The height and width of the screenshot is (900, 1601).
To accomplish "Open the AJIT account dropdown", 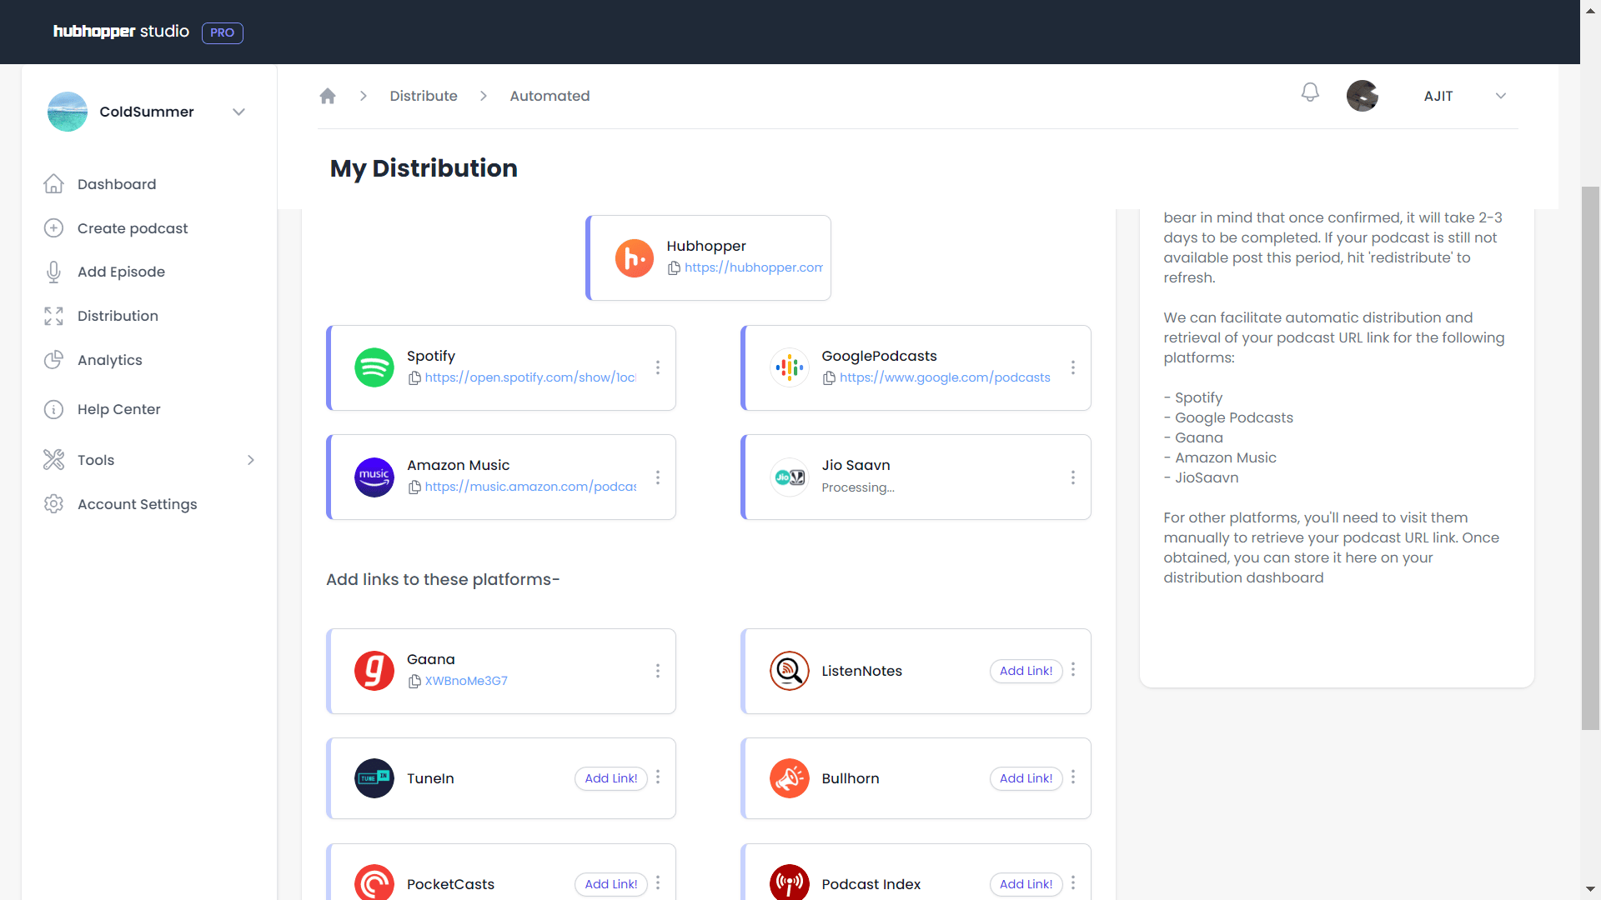I will 1500,96.
